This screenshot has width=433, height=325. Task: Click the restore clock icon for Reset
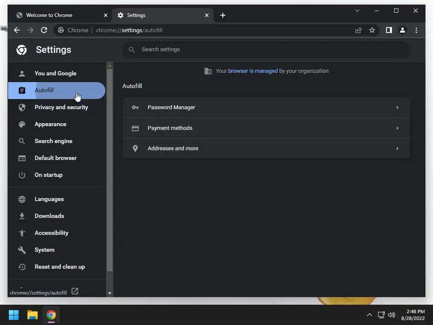pyautogui.click(x=22, y=267)
